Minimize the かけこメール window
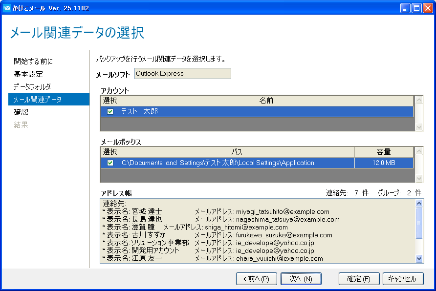The image size is (436, 291). click(x=405, y=8)
